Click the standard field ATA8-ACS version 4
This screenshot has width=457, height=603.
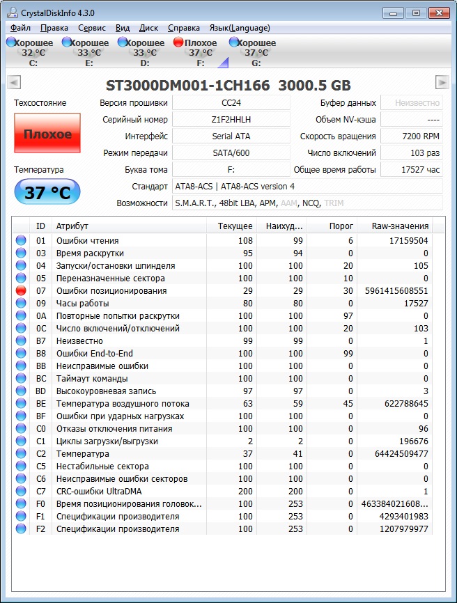tap(307, 187)
